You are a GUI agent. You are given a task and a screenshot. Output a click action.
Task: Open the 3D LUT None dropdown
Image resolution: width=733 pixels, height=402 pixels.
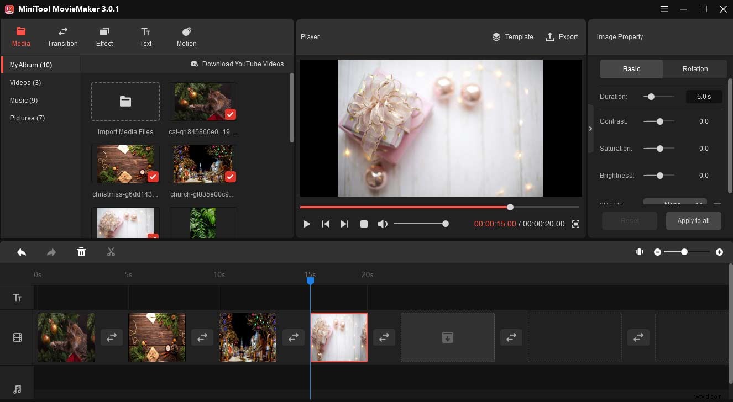(675, 203)
